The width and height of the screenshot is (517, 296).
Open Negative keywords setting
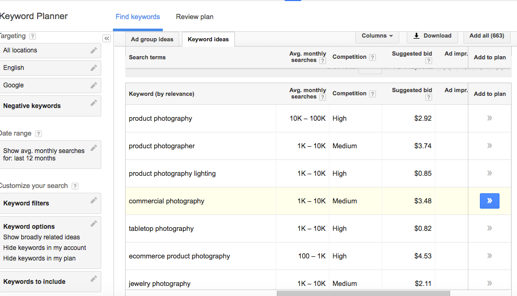click(x=50, y=106)
